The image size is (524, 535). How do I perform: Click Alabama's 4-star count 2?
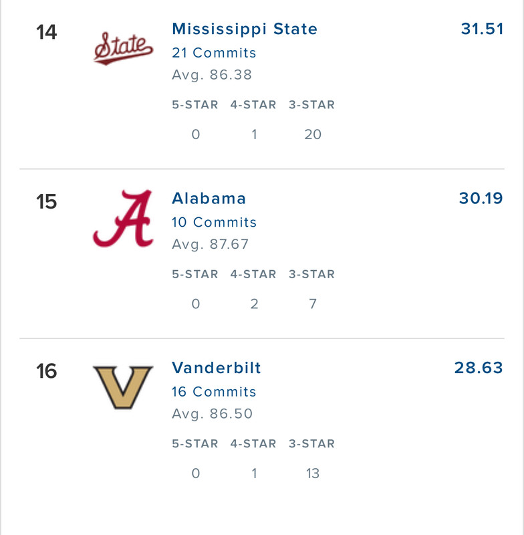click(x=254, y=304)
